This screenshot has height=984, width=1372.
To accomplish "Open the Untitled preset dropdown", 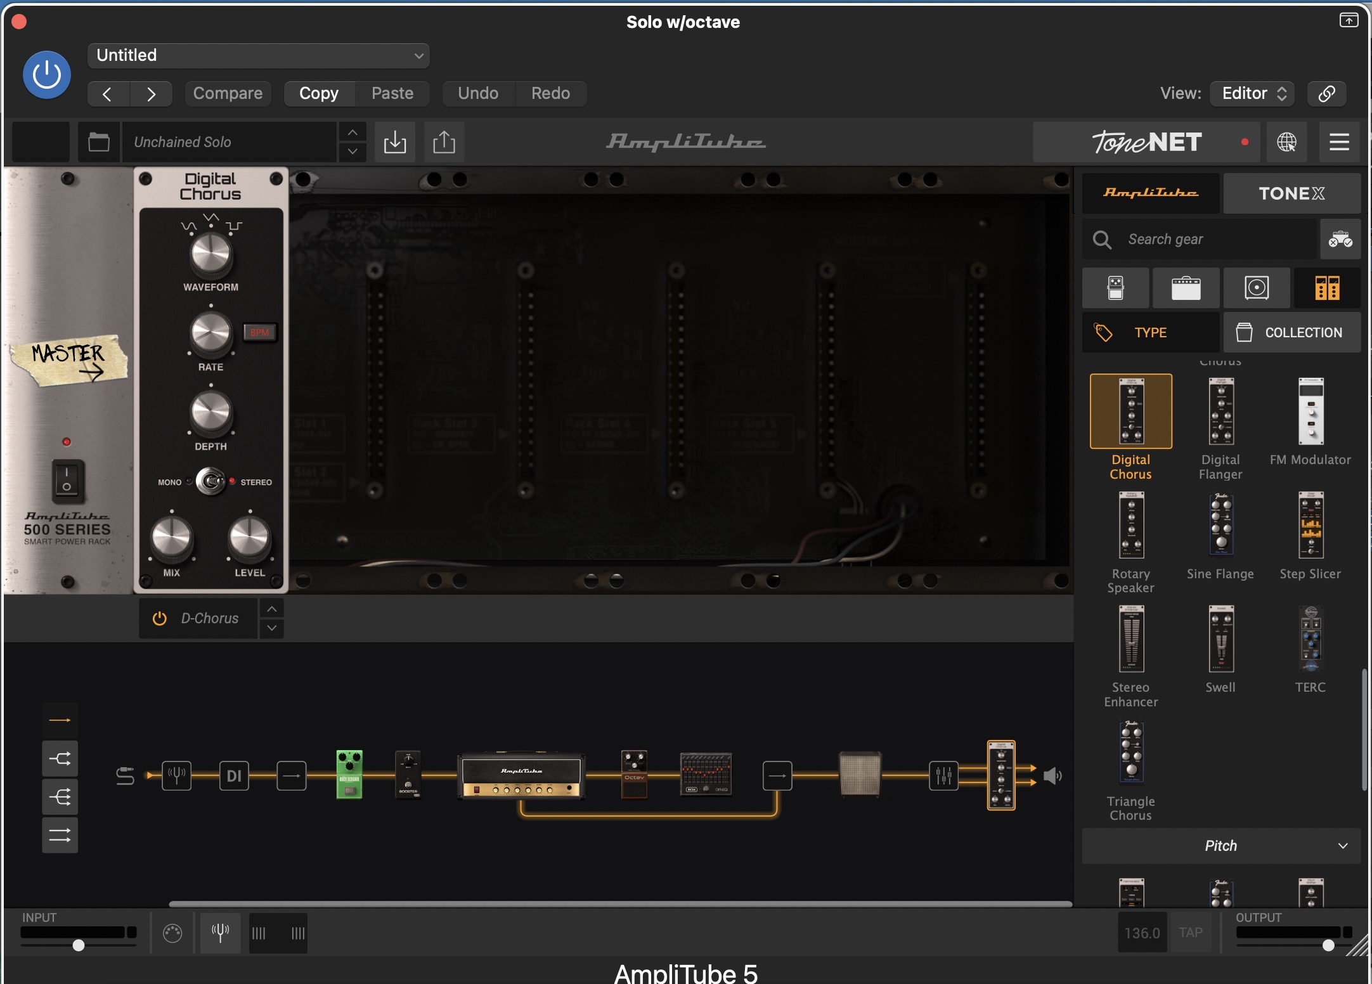I will (259, 56).
